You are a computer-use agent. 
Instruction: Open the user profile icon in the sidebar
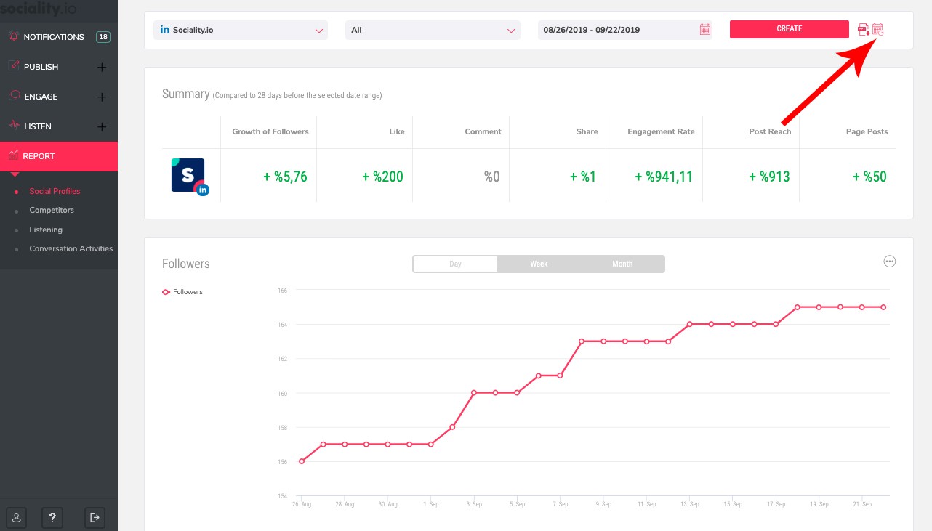pos(16,517)
